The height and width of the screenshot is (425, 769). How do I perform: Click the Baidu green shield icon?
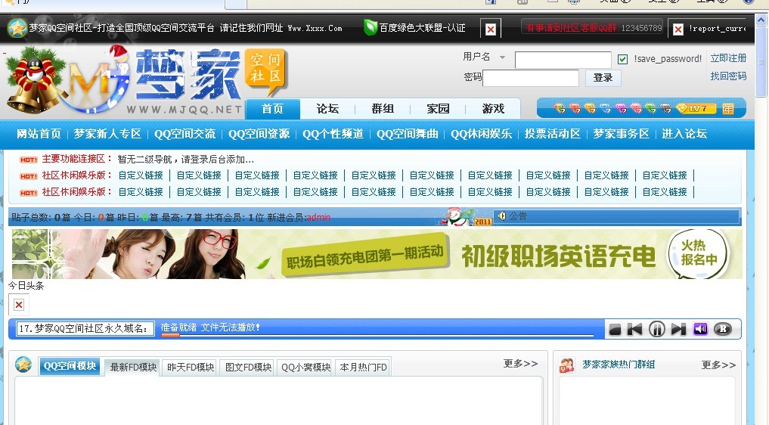pos(370,27)
